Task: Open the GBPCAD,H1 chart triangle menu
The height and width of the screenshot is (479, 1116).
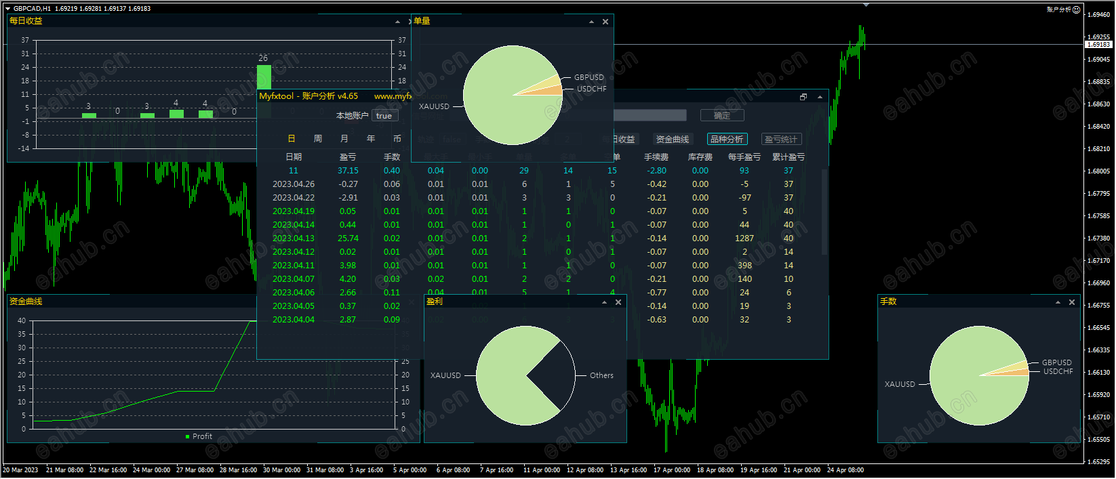Action: (7, 9)
